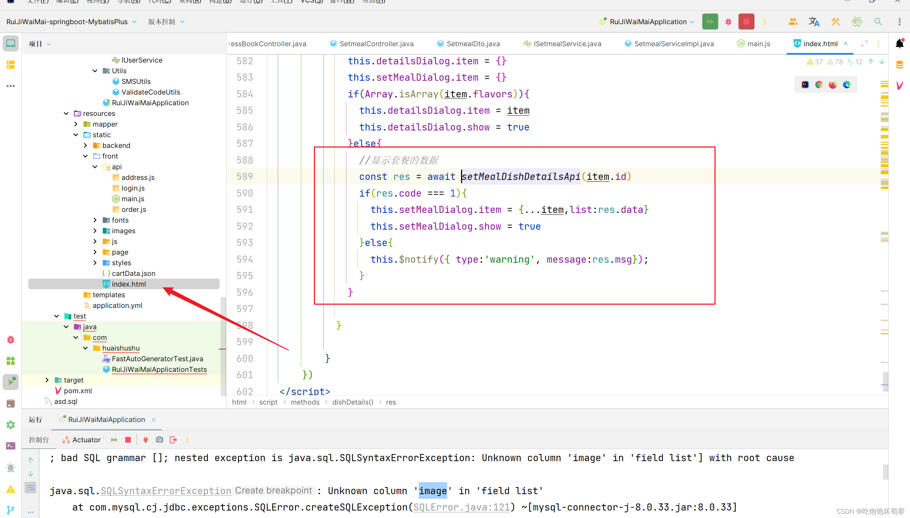
Task: Toggle soft-wrap in the console output
Action: 31,488
